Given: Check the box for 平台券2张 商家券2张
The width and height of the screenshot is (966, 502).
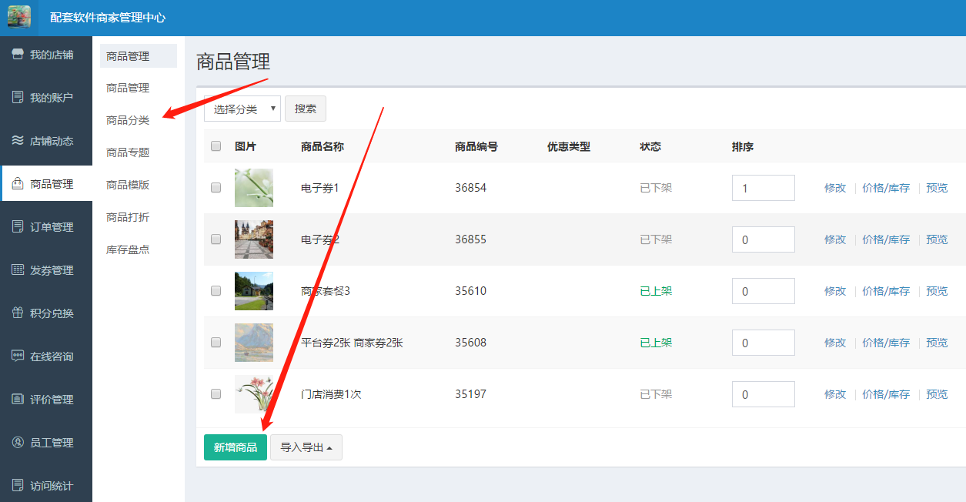Looking at the screenshot, I should 216,343.
